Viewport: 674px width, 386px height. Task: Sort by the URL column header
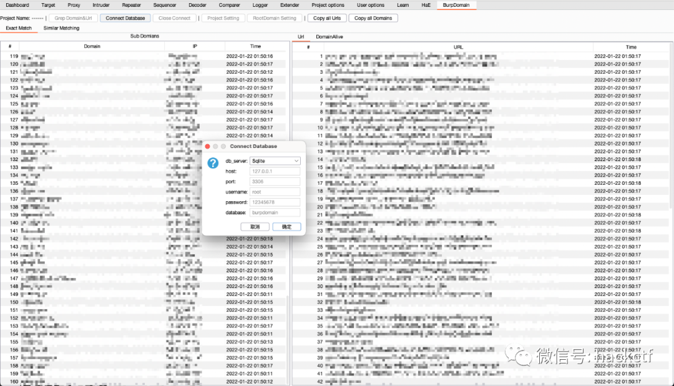(458, 47)
